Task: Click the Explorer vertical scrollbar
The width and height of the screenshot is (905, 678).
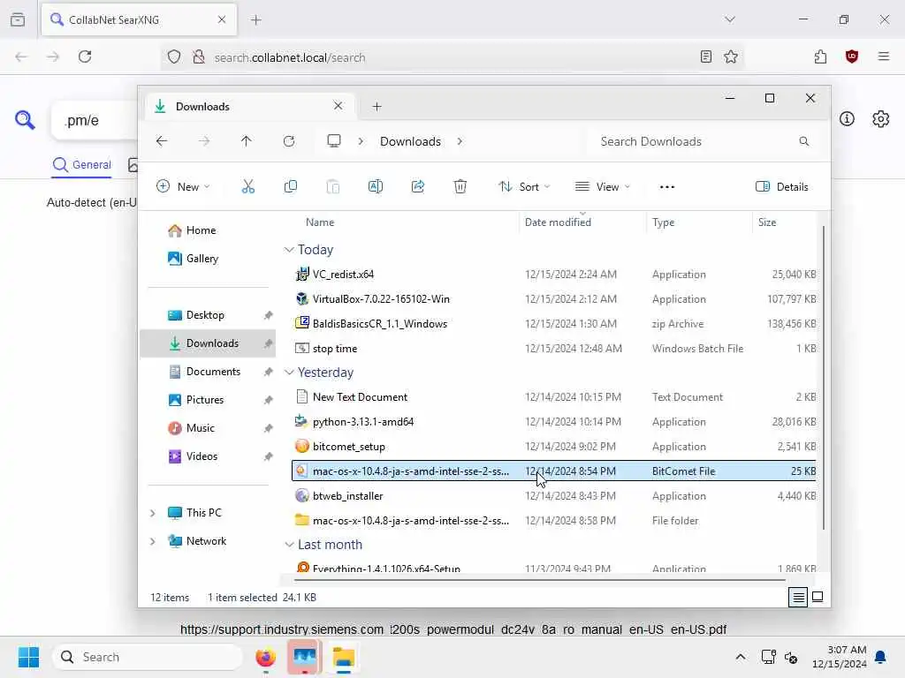Action: tap(823, 378)
